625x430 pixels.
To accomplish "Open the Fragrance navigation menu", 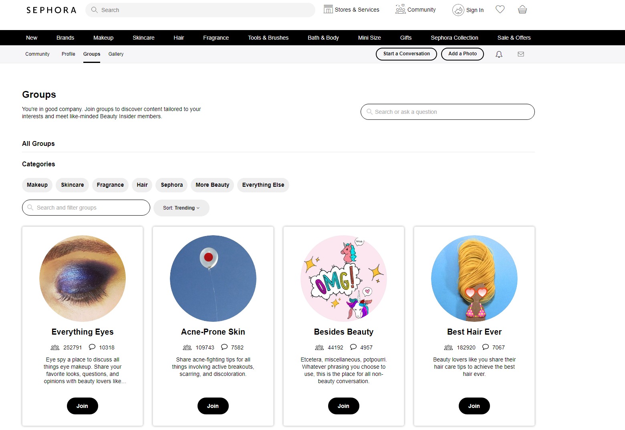I will [216, 38].
